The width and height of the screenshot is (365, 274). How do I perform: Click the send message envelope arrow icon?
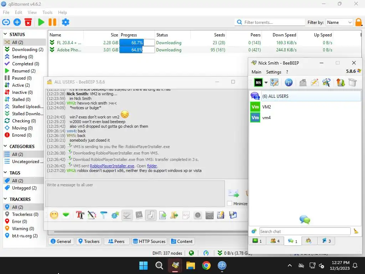pyautogui.click(x=233, y=193)
